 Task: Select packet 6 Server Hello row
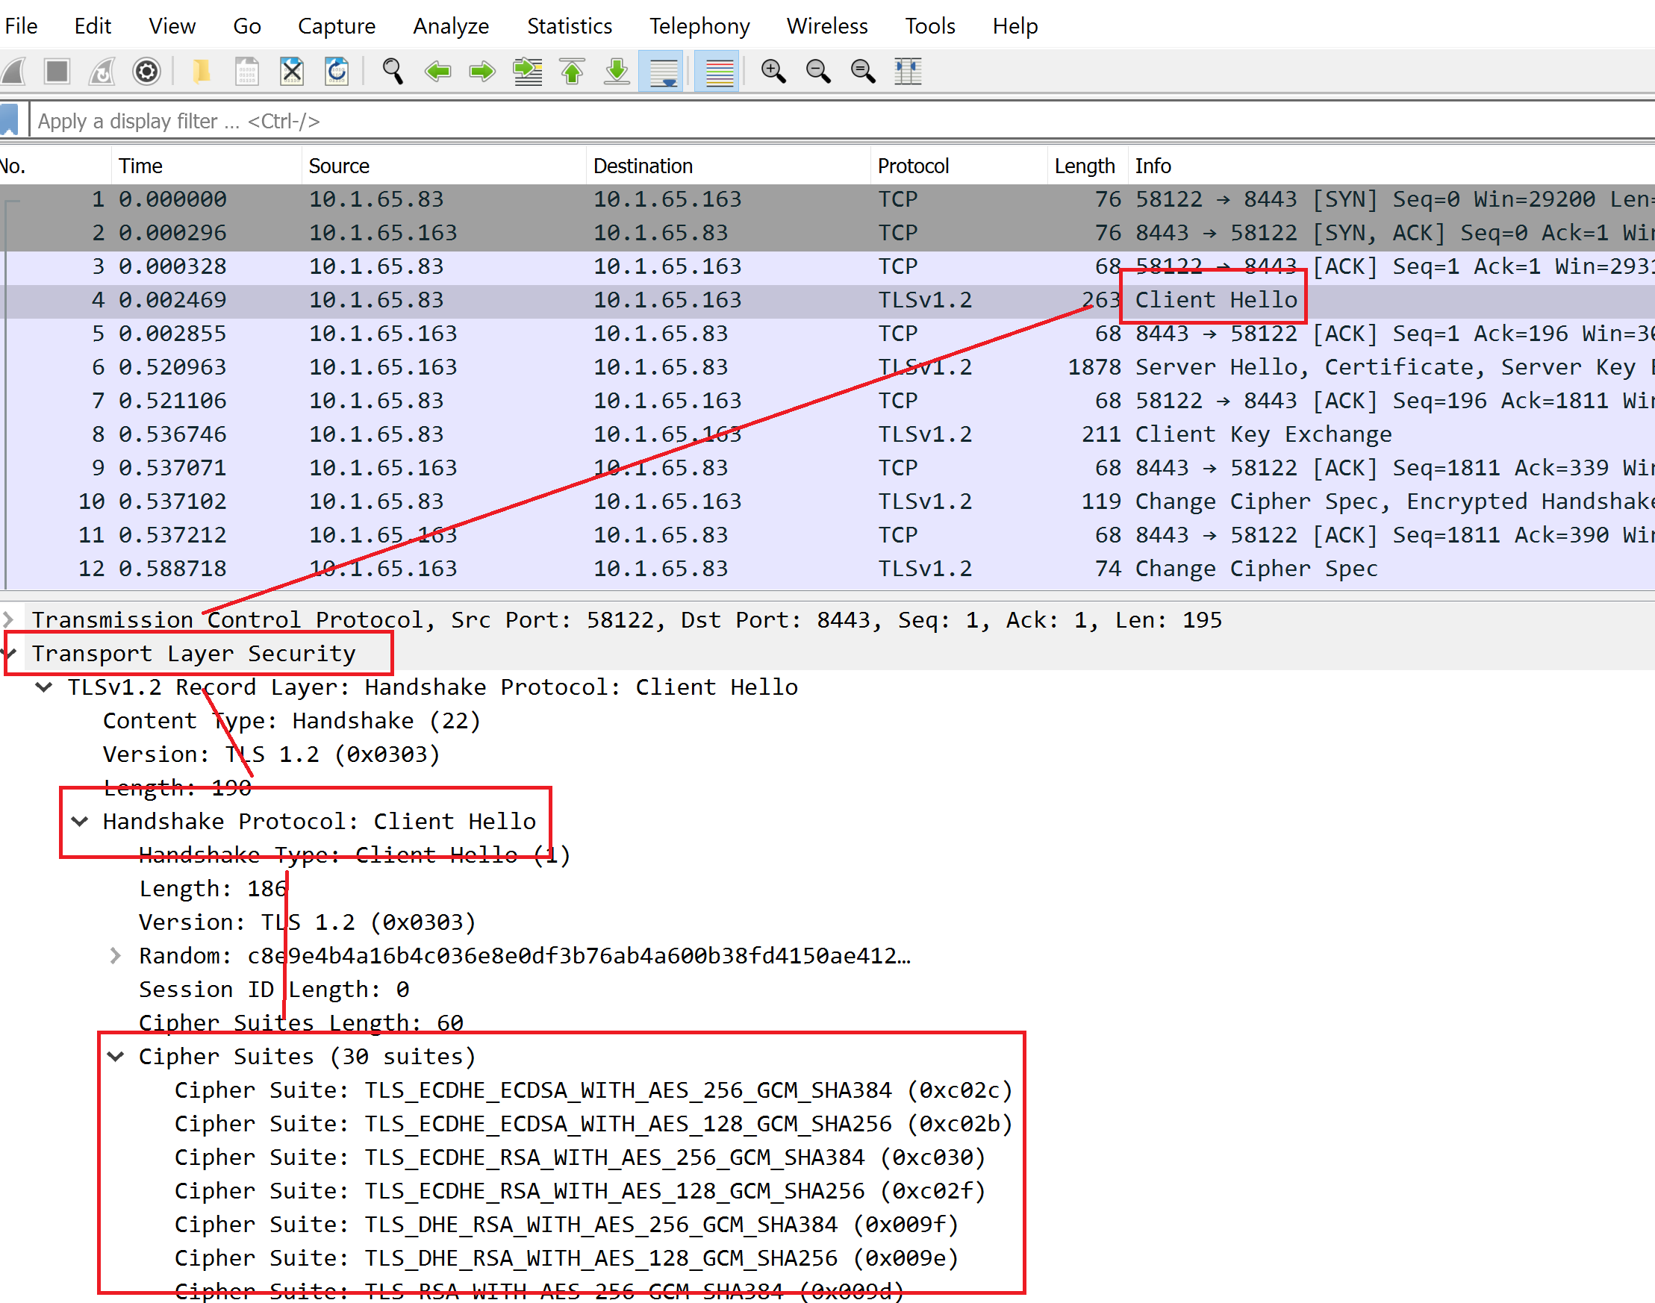click(x=827, y=367)
